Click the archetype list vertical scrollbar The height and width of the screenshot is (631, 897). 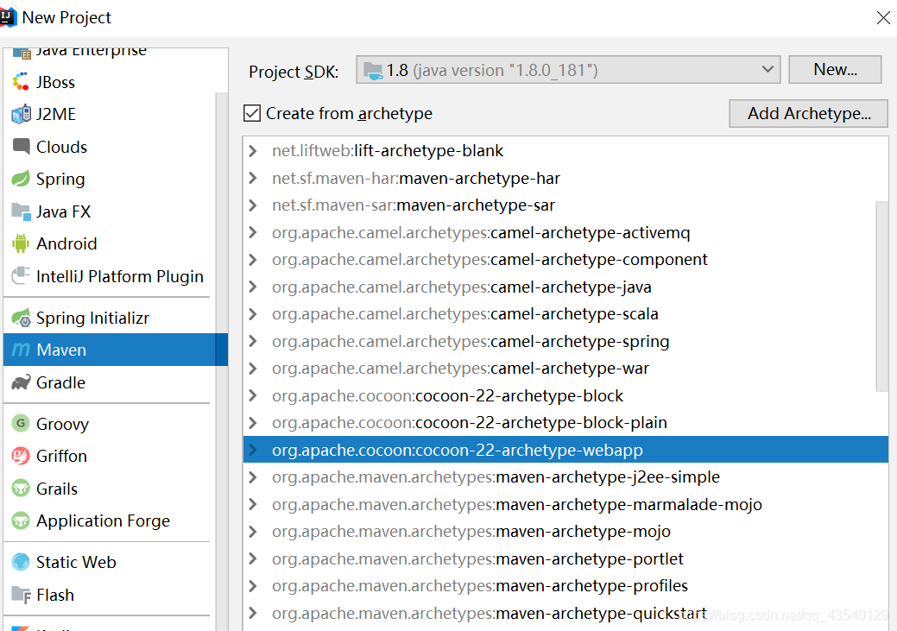881,296
